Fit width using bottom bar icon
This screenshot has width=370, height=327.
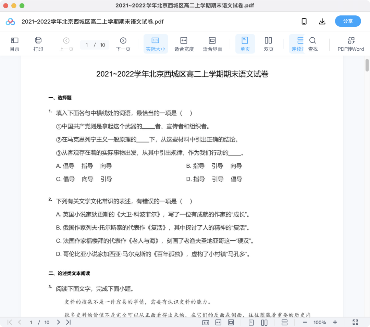pos(218,323)
